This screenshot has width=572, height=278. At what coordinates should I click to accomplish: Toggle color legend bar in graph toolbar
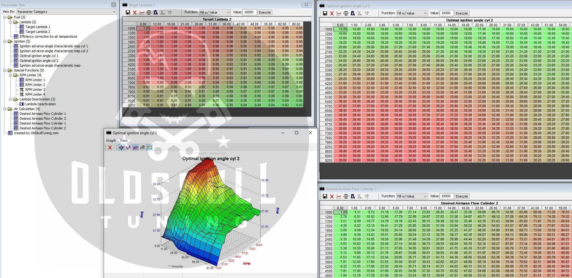(149, 147)
